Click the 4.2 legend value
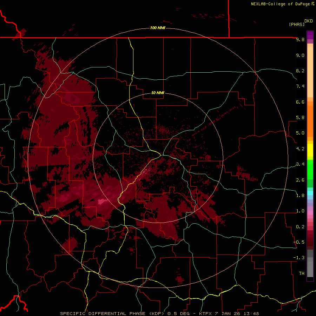Viewport: 316px width, 316px height. 300,149
